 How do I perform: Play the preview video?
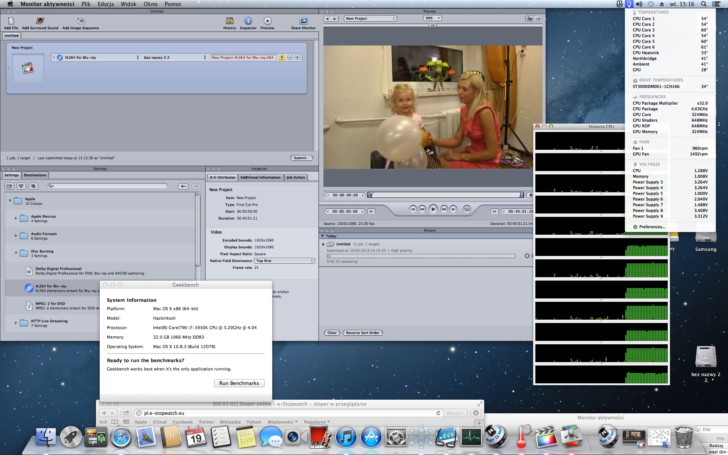tap(433, 209)
